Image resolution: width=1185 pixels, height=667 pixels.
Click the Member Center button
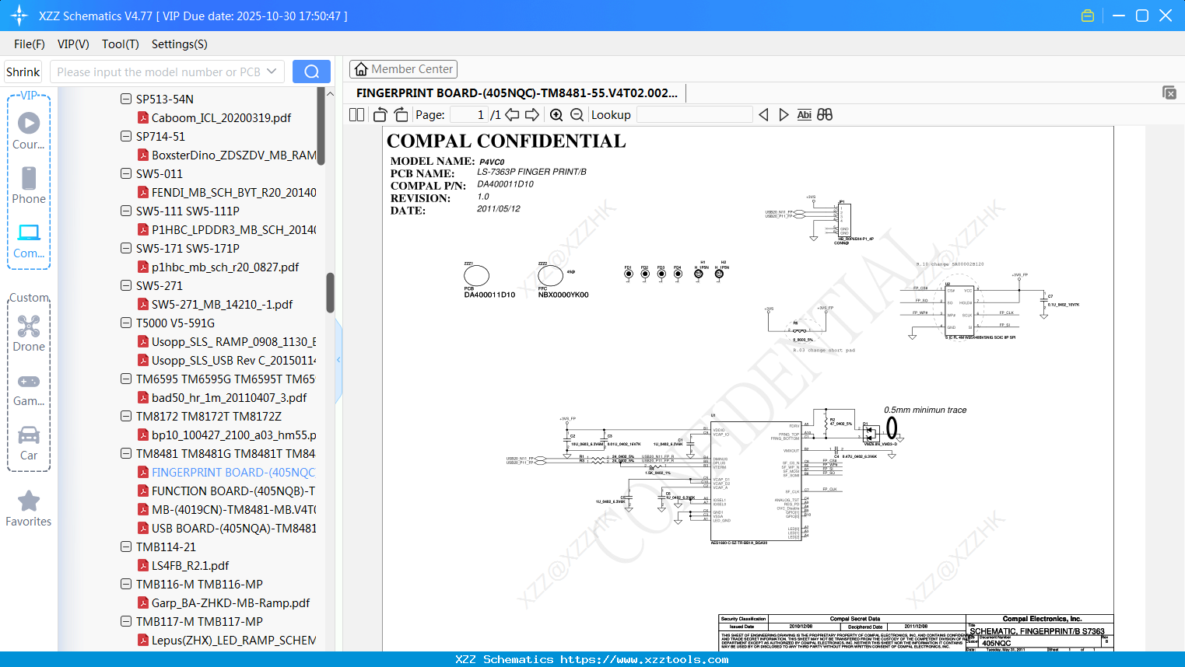tap(403, 69)
